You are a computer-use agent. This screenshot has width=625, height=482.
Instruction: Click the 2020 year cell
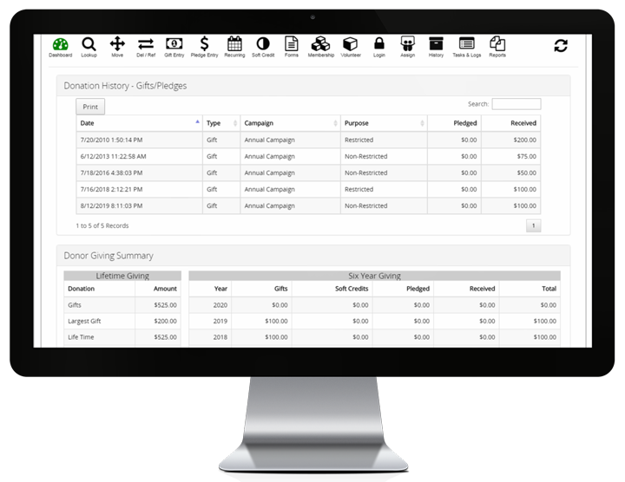coord(210,305)
